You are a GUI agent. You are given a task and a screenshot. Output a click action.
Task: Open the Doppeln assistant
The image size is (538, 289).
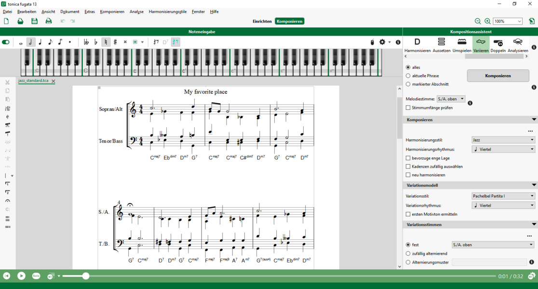(498, 45)
